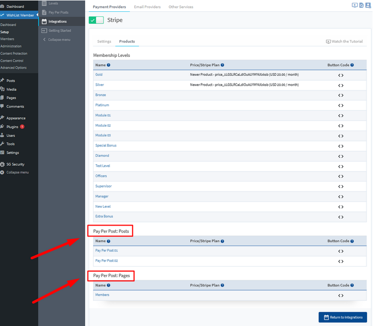Open button code for Pay Per Post 02
The image size is (373, 326).
pos(341,261)
